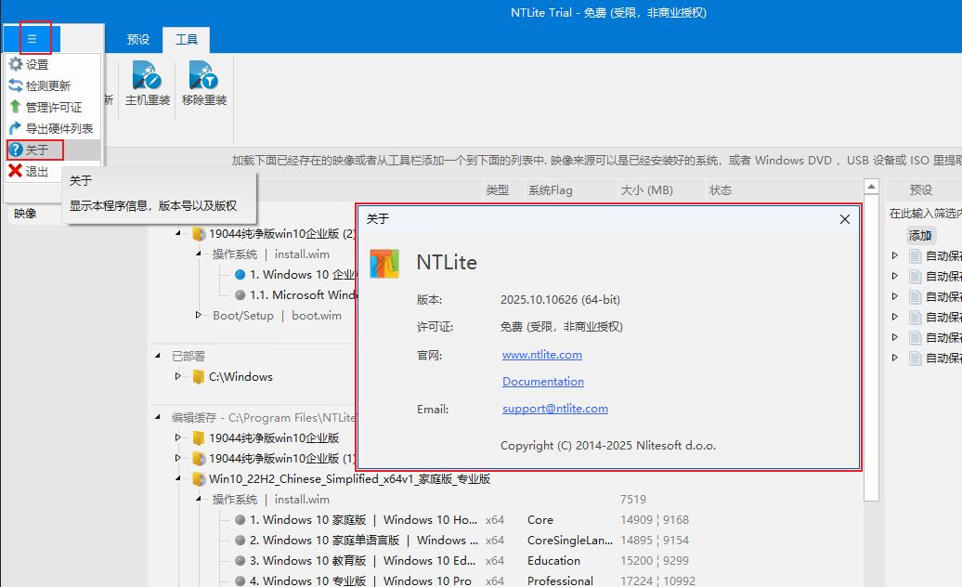Open the hamburger main menu button
The image size is (962, 587).
pyautogui.click(x=32, y=39)
